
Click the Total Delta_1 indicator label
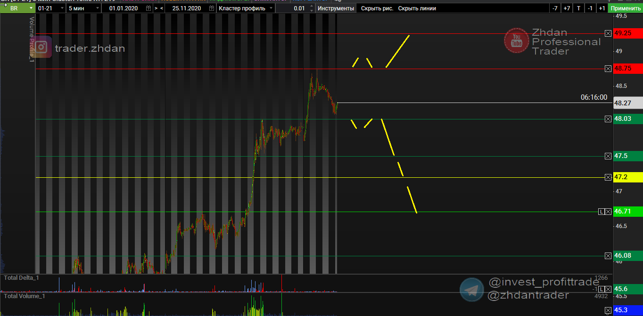click(x=21, y=278)
